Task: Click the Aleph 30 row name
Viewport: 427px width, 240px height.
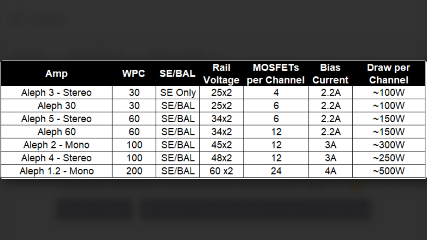Action: click(56, 106)
